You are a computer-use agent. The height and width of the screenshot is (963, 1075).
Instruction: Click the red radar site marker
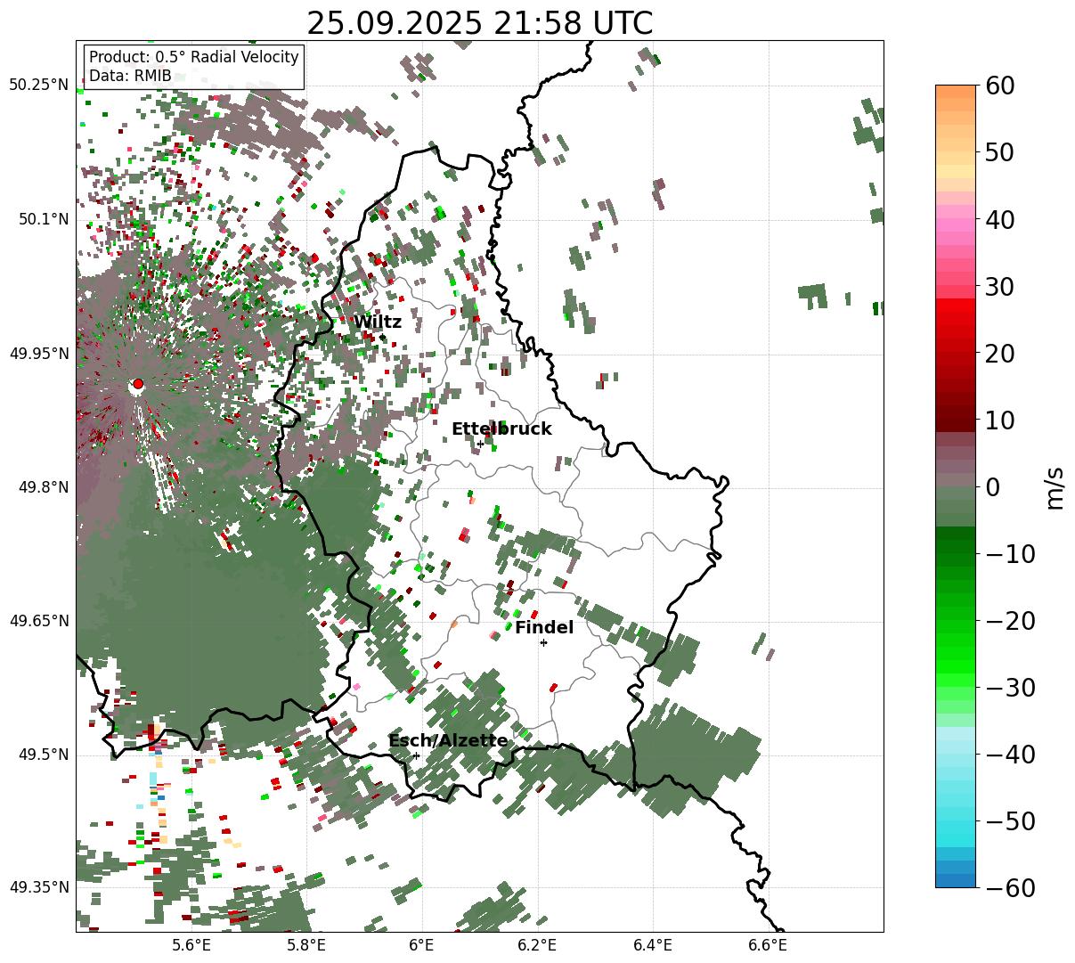pyautogui.click(x=137, y=384)
